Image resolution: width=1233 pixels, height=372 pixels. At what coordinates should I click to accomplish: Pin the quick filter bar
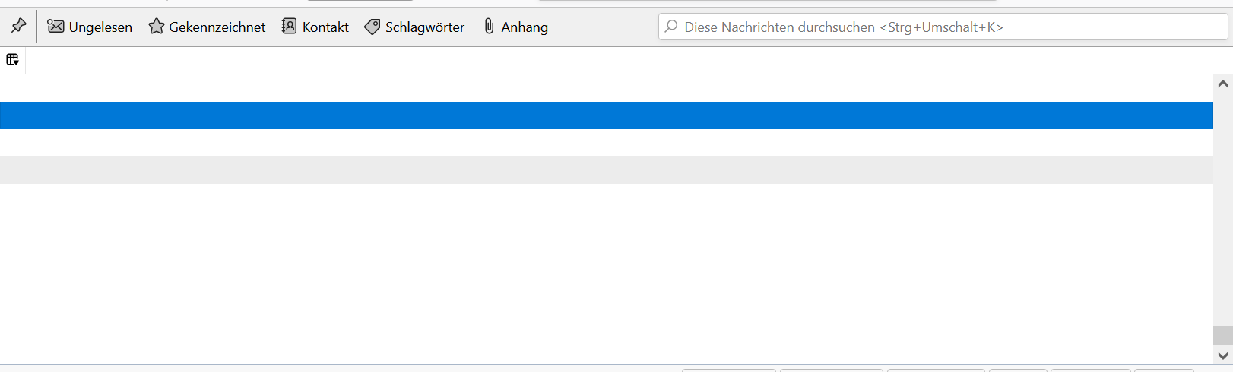(18, 27)
